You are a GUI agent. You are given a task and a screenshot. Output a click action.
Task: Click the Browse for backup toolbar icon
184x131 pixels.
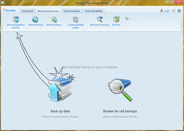click(99, 20)
